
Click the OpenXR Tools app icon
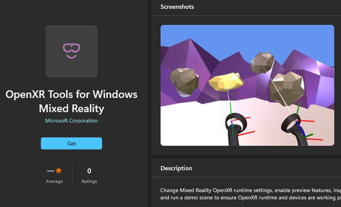[71, 51]
